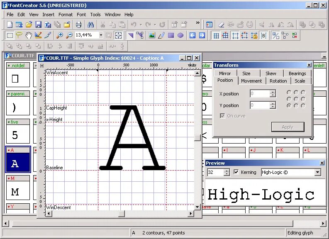
Task: Open the Format menu
Action: click(66, 15)
